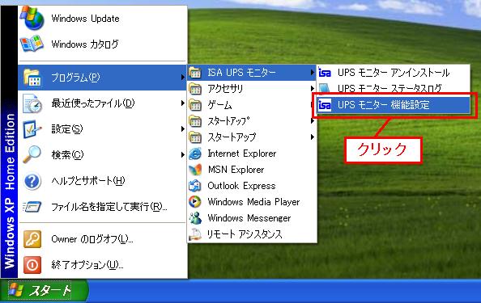
Task: Click the ゲーム folder icon
Action: (195, 105)
